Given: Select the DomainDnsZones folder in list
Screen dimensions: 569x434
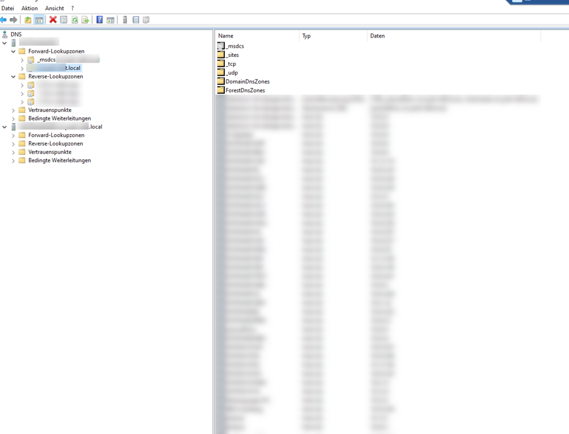Looking at the screenshot, I should tap(248, 81).
